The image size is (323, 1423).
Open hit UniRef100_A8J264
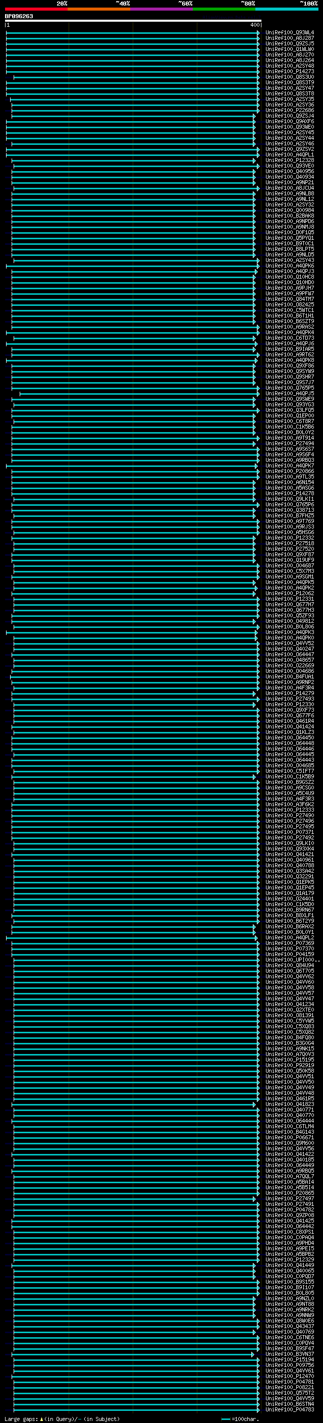pyautogui.click(x=290, y=60)
